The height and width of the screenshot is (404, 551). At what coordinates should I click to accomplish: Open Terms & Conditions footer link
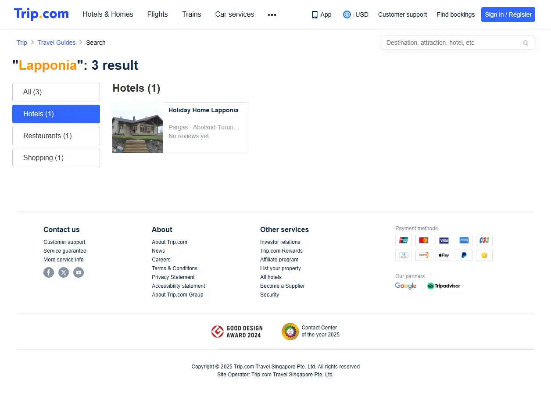(175, 268)
